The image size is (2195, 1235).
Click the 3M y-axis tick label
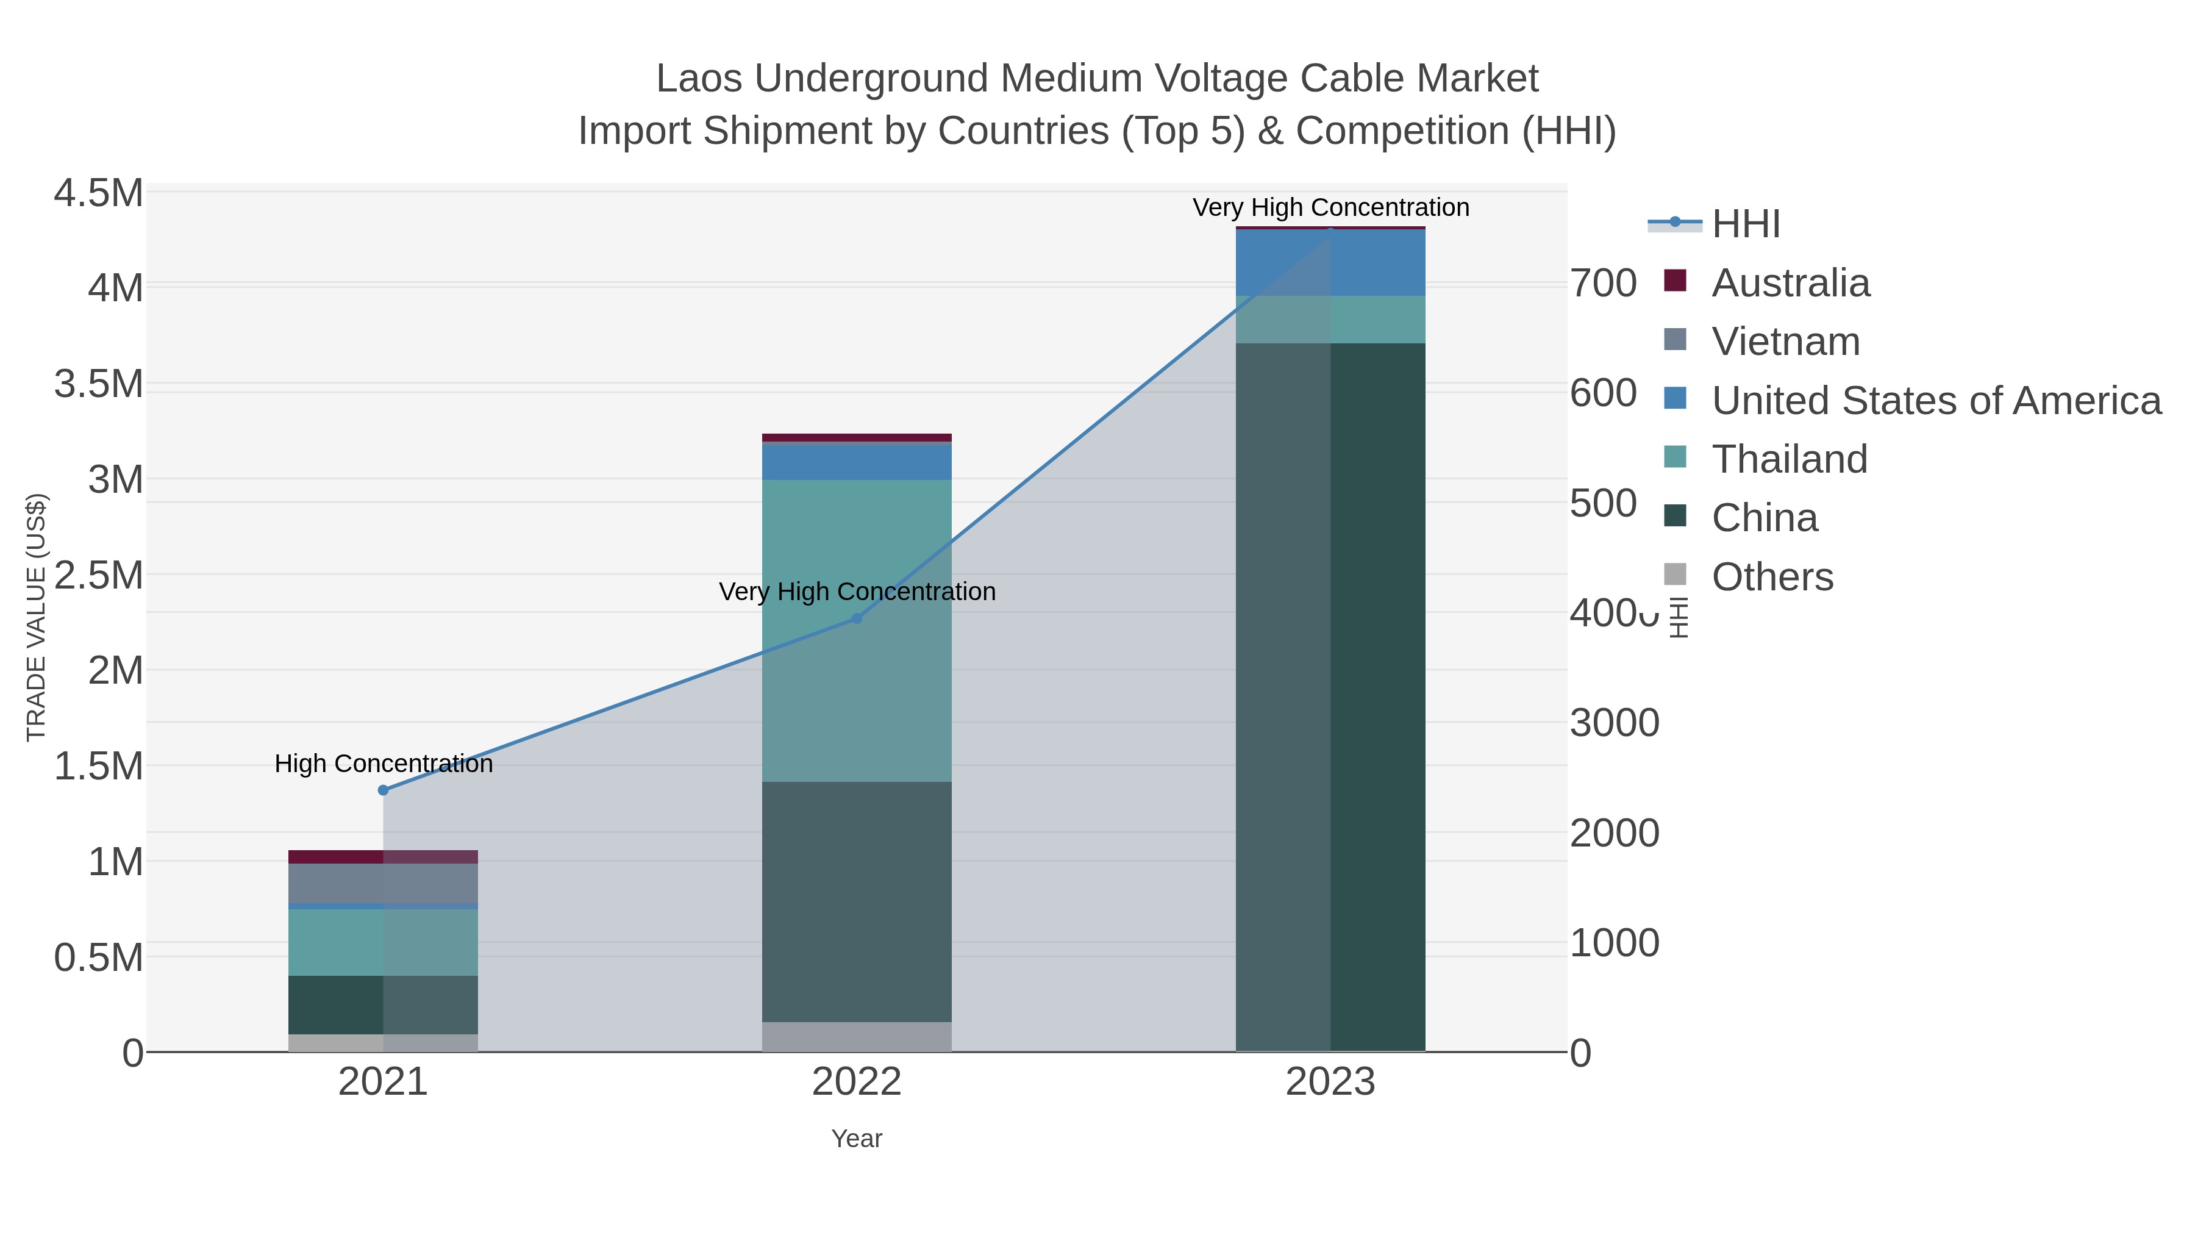click(x=116, y=480)
